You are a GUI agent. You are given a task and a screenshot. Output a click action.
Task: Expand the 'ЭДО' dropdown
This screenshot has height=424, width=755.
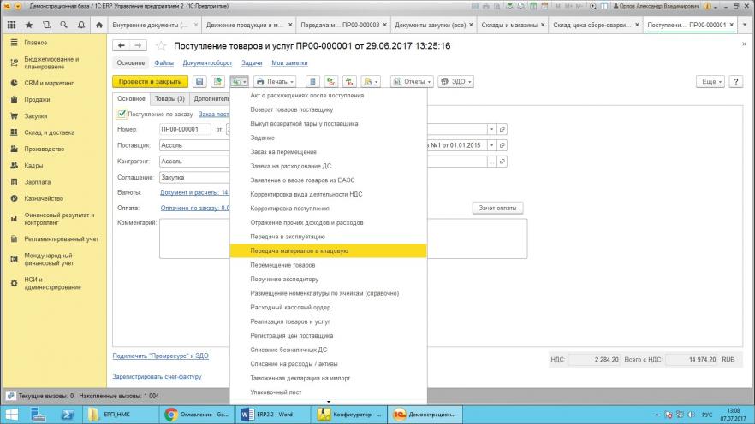456,81
